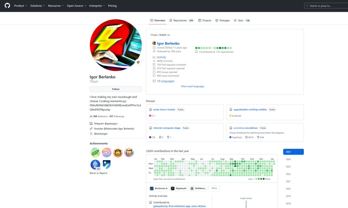Screen dimensions: 348x208
Task: Filter activity by @ethberry organization
Action: click(x=198, y=188)
